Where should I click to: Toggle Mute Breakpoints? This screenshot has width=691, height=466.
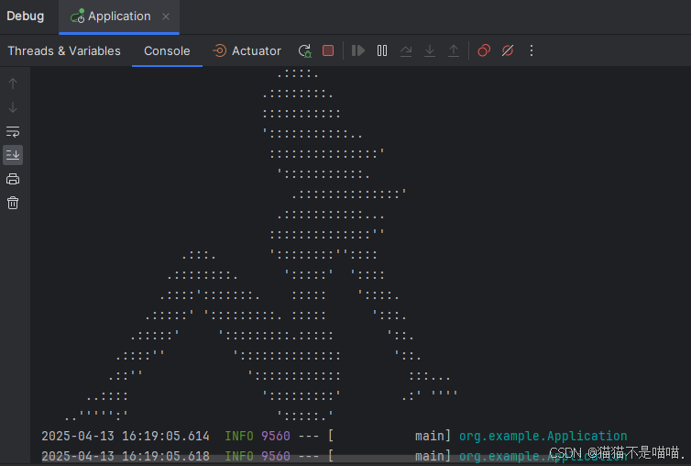click(x=508, y=50)
